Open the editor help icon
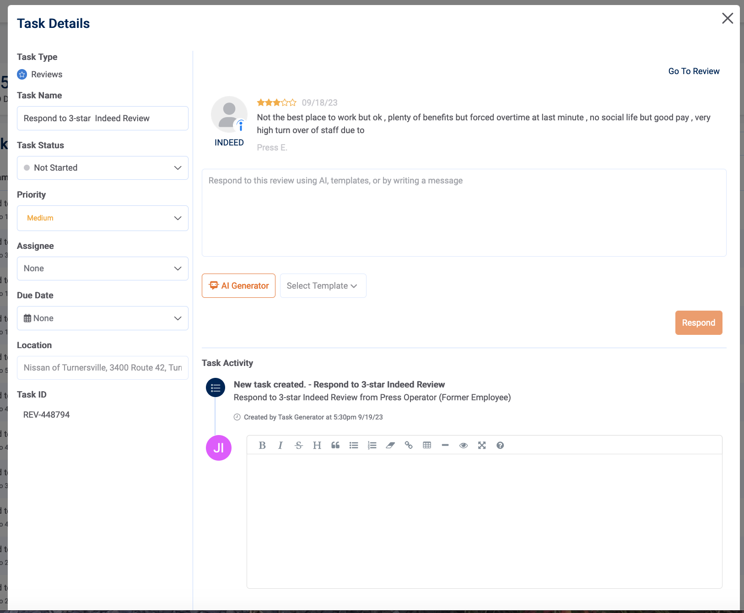Image resolution: width=744 pixels, height=613 pixels. (500, 445)
